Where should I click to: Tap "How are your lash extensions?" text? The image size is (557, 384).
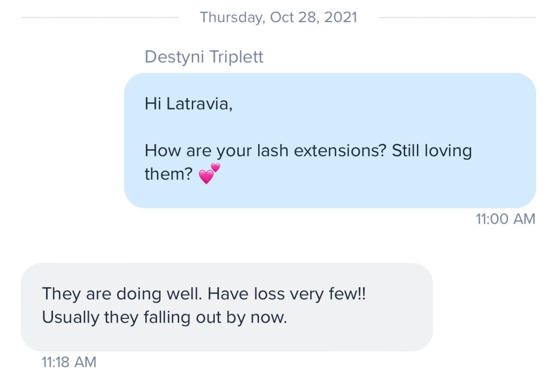(x=266, y=151)
